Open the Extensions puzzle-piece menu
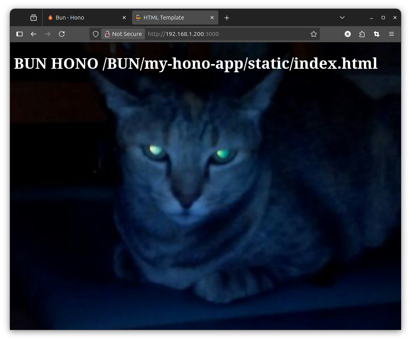Viewport: 411px width, 341px height. tap(362, 34)
